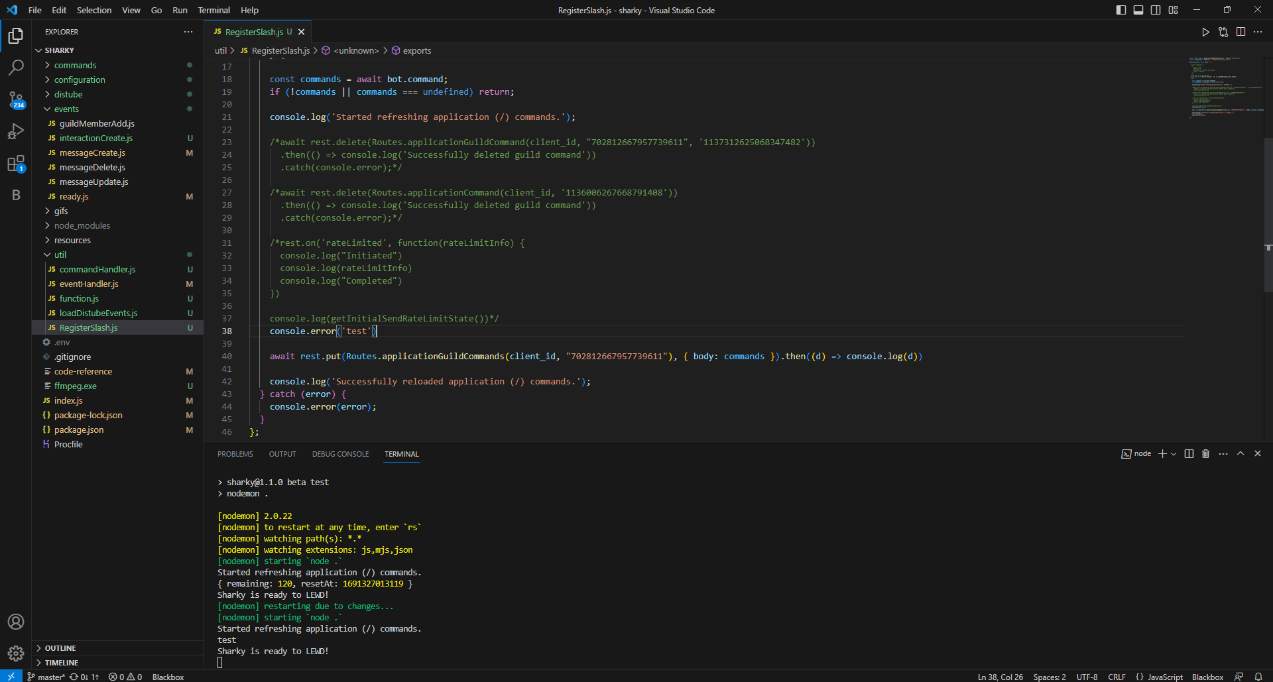Click the util breadcrumb segment

pyautogui.click(x=221, y=50)
